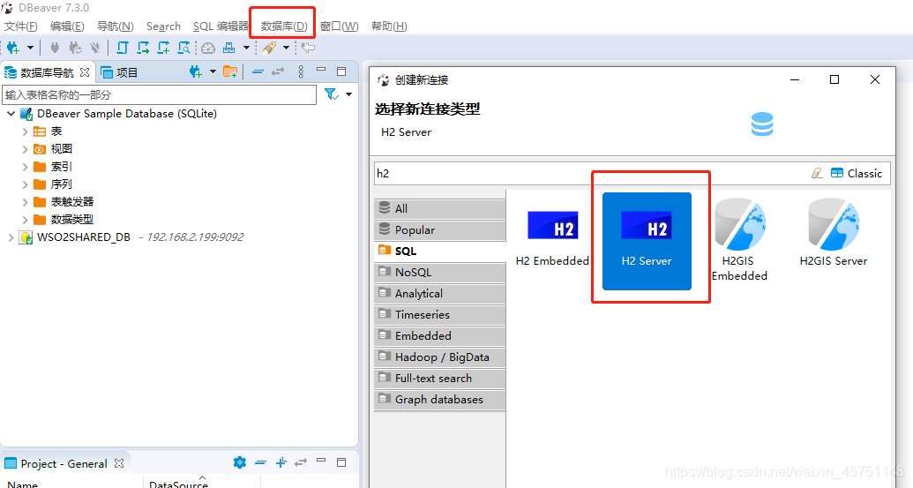
Task: Click the Disconnect icon in main toolbar
Action: (x=95, y=48)
